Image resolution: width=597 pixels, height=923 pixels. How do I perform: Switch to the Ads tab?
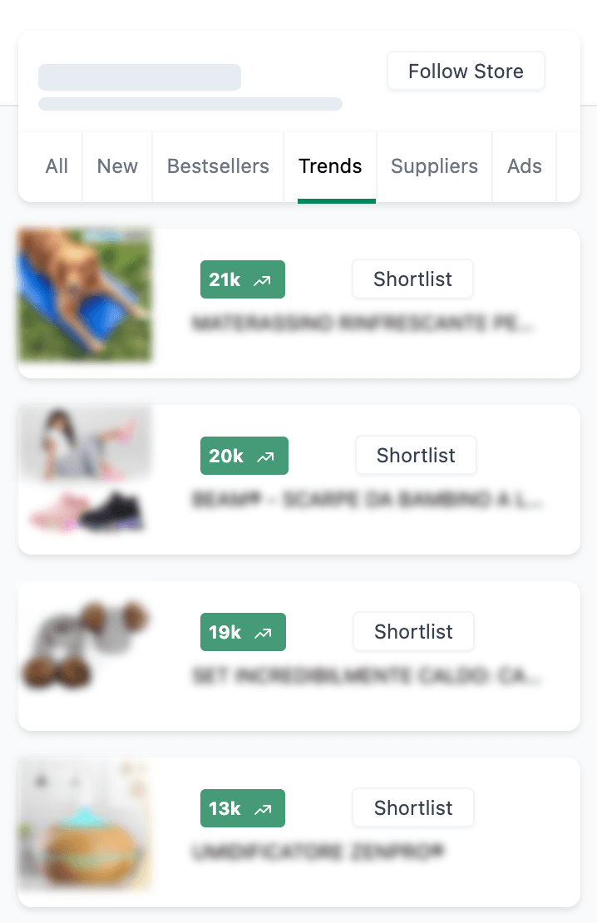coord(525,166)
